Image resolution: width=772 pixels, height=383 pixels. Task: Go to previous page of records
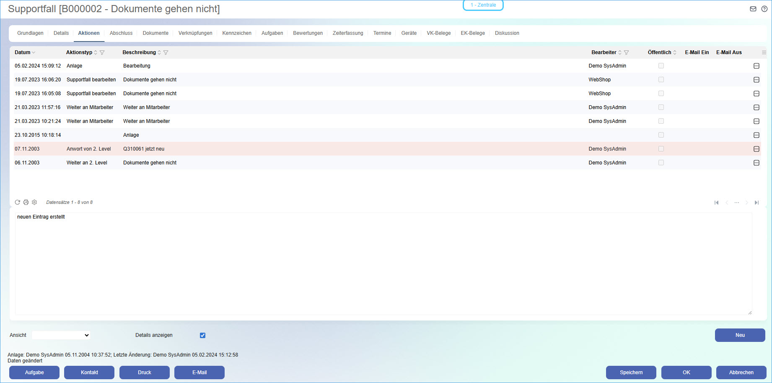(727, 203)
